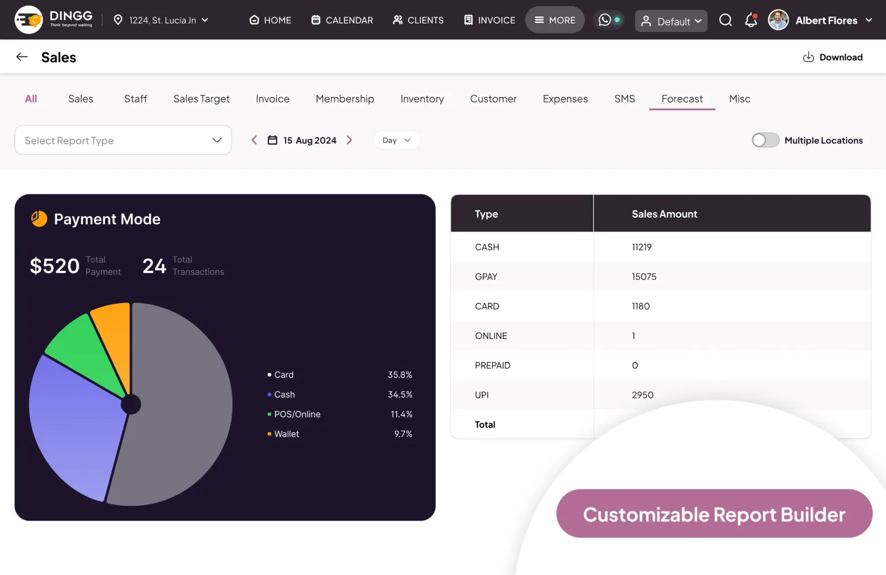Expand the Albert Flores account menu chevron
The image size is (886, 575).
[x=869, y=20]
